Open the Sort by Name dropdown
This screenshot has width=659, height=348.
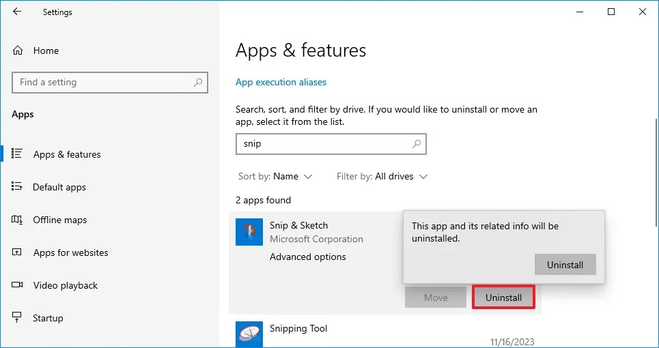tap(275, 176)
